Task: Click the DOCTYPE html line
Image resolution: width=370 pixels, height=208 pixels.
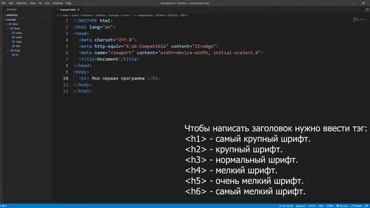Action: click(93, 21)
